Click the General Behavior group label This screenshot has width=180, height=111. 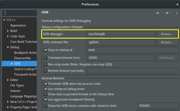coord(53,78)
